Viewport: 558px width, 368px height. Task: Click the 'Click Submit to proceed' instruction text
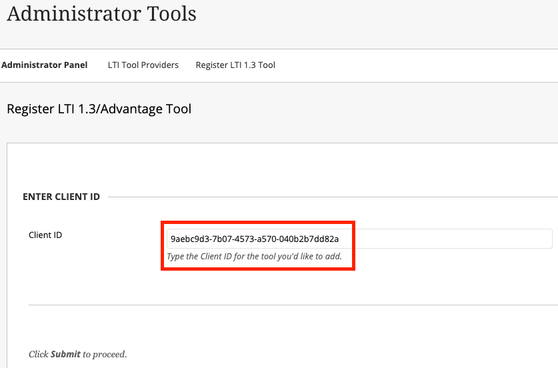click(x=77, y=354)
